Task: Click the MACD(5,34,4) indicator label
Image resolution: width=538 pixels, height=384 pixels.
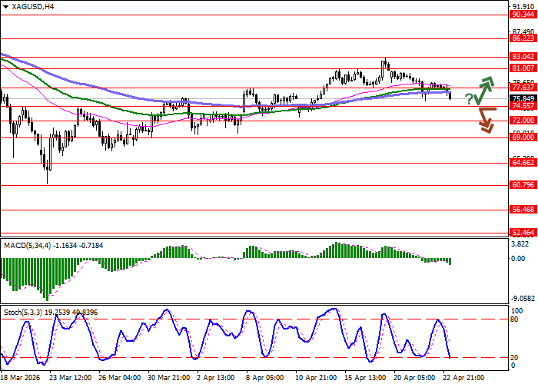Action: click(x=29, y=245)
